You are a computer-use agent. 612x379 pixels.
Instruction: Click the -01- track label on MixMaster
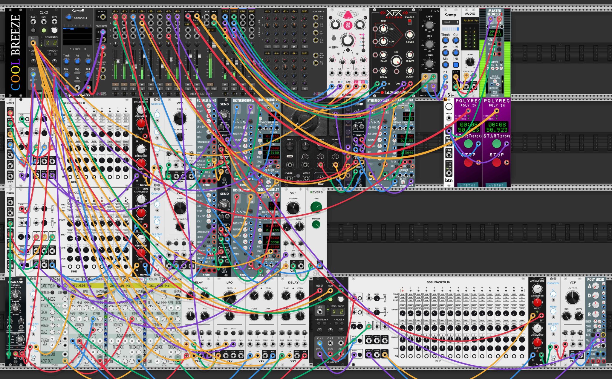(115, 12)
